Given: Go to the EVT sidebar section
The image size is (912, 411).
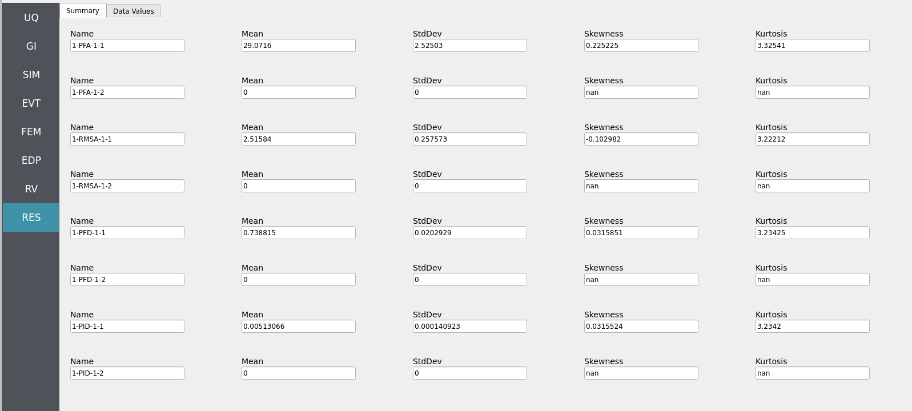Looking at the screenshot, I should [31, 103].
